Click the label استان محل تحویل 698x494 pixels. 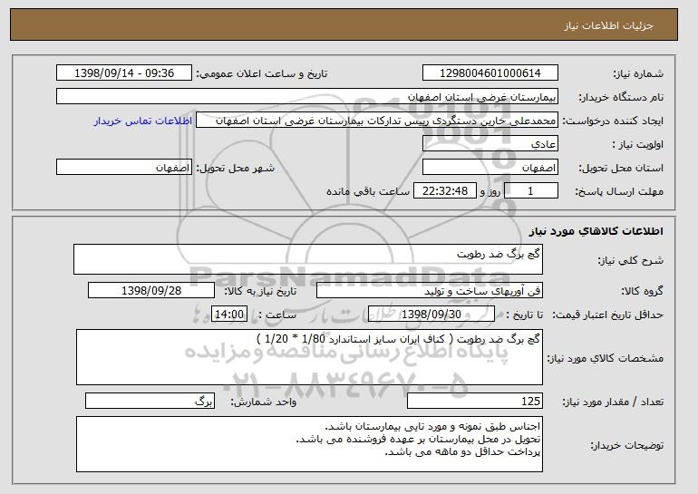(x=621, y=168)
